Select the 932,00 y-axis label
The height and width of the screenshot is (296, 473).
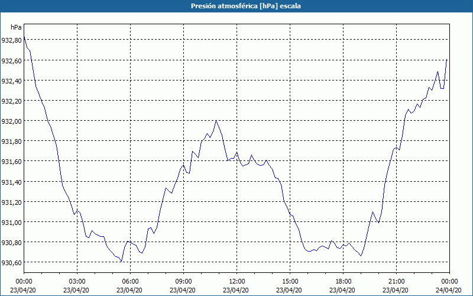click(x=11, y=121)
